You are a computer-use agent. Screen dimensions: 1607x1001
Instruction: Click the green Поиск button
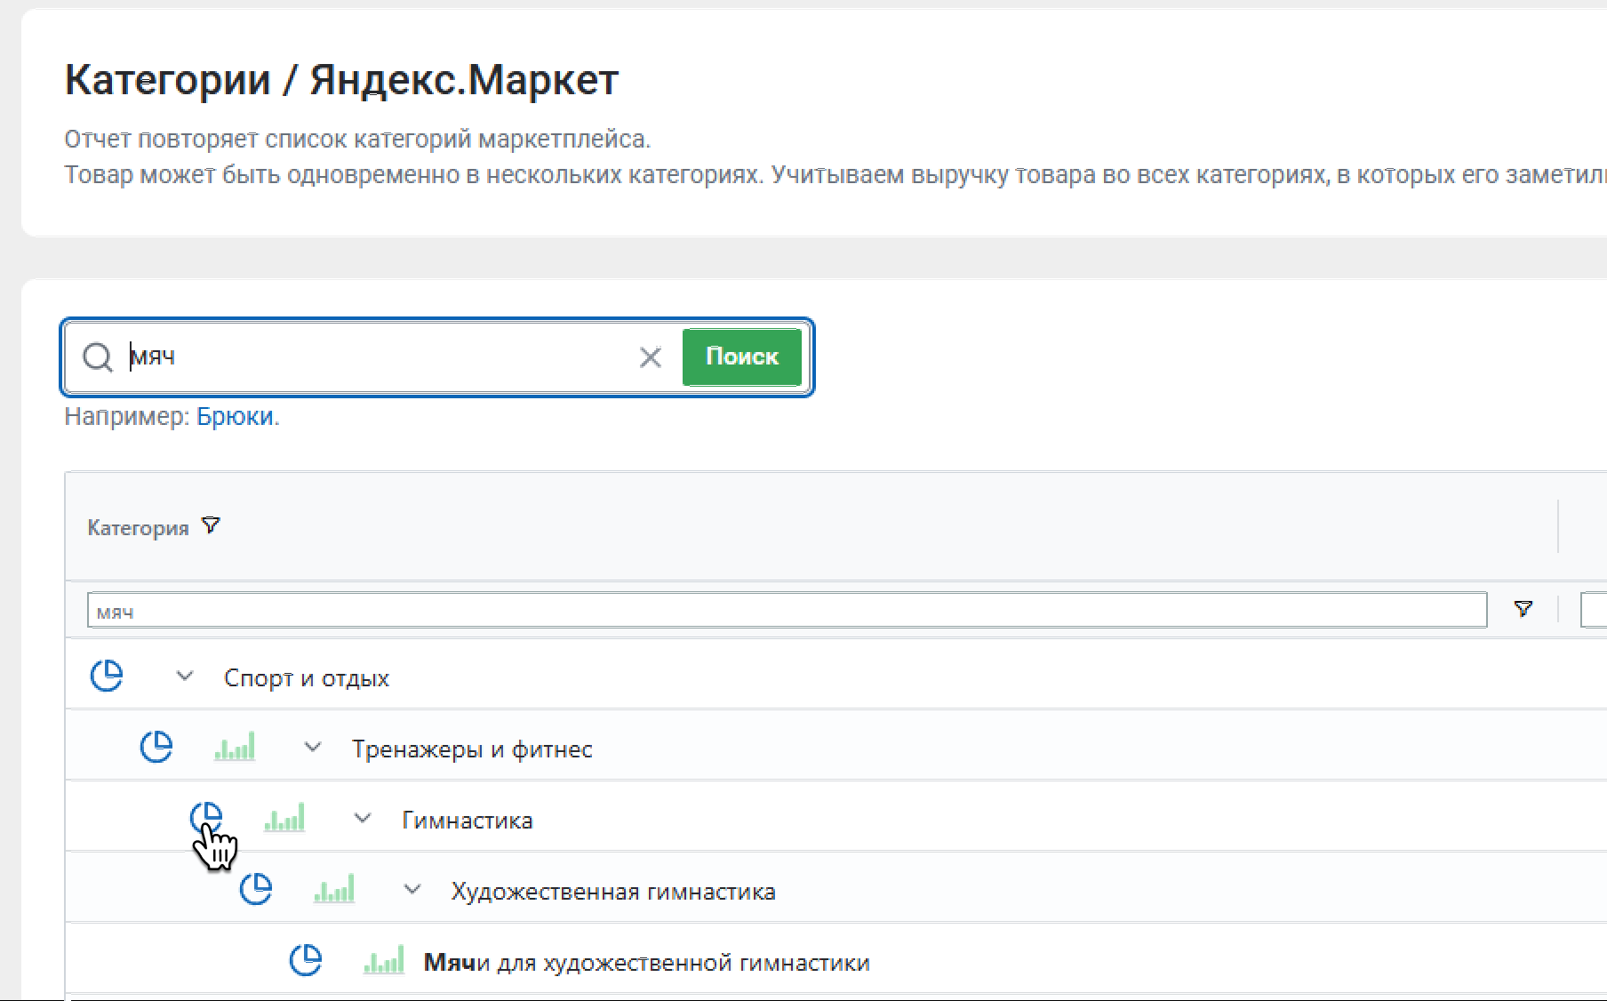742,356
